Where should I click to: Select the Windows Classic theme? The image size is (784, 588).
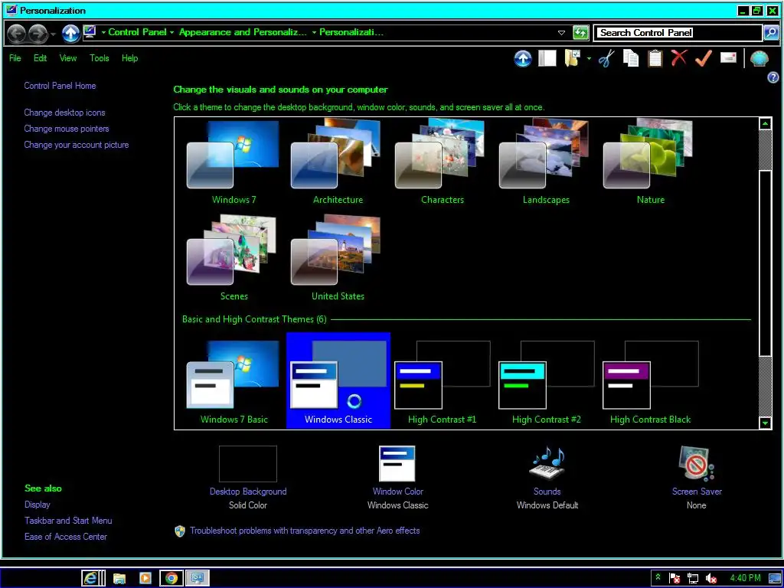[x=338, y=381]
